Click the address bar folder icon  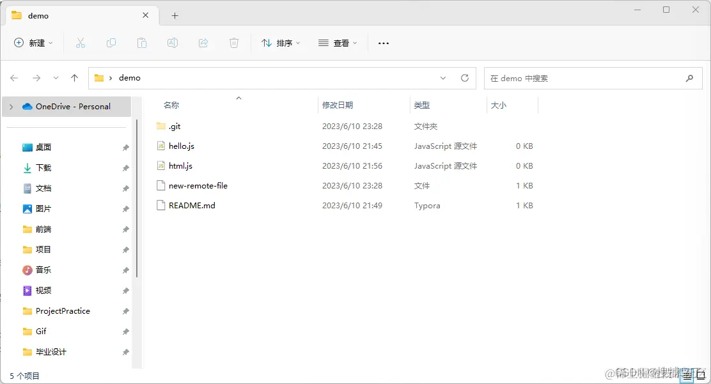point(99,78)
